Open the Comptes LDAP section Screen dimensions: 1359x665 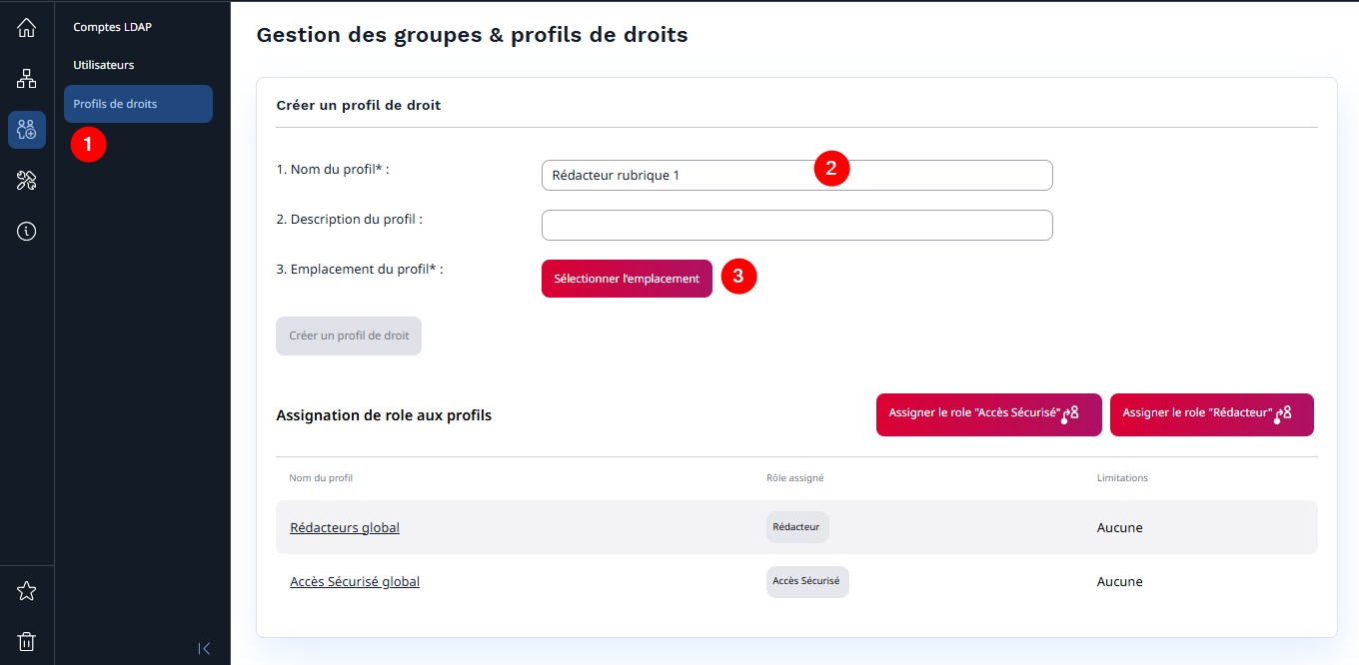[x=111, y=27]
